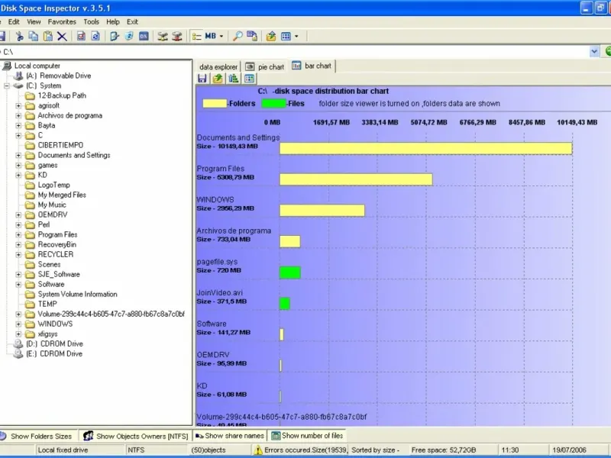Open the Edit menu
The height and width of the screenshot is (458, 611).
14,22
